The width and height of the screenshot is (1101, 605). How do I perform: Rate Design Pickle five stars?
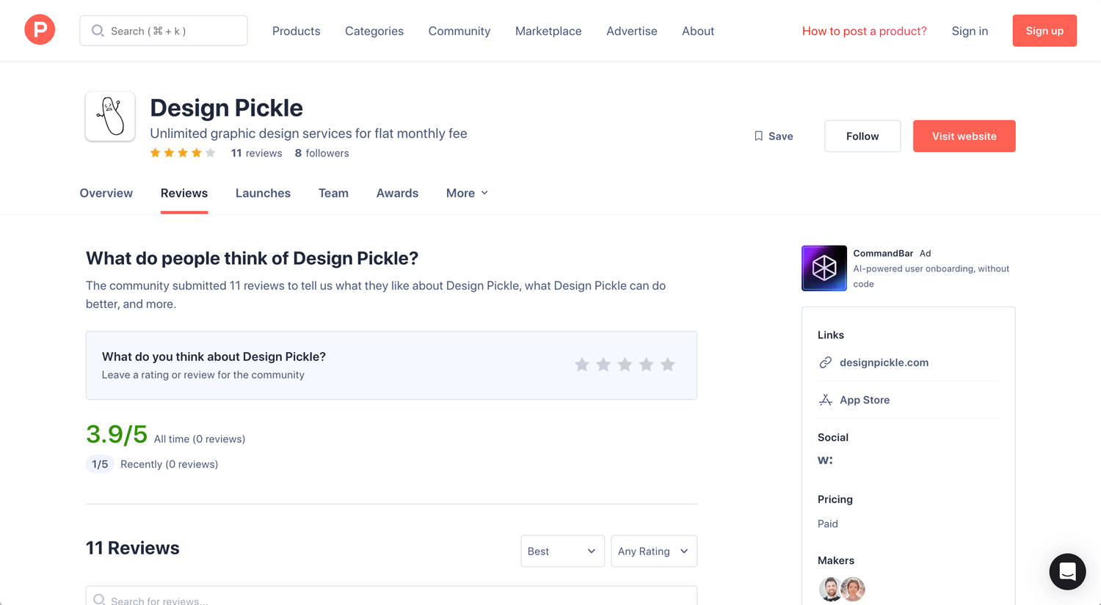tap(667, 364)
